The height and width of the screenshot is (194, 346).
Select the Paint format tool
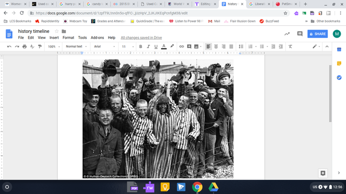tap(40, 47)
